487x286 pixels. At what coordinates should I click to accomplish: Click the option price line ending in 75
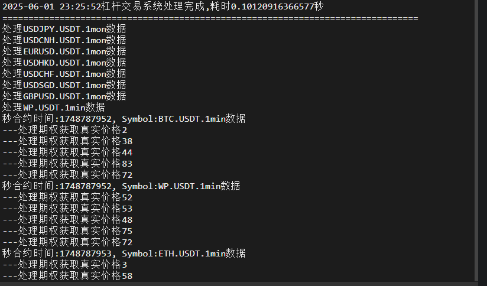point(67,231)
